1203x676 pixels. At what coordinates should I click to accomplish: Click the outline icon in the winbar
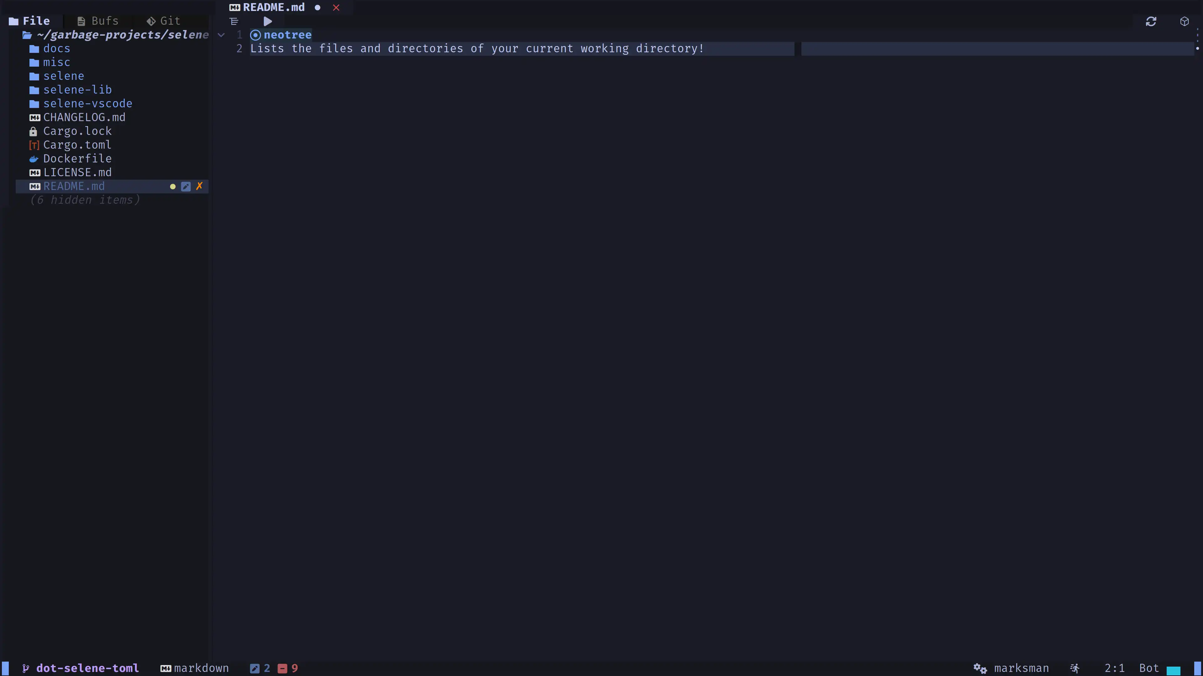(234, 22)
